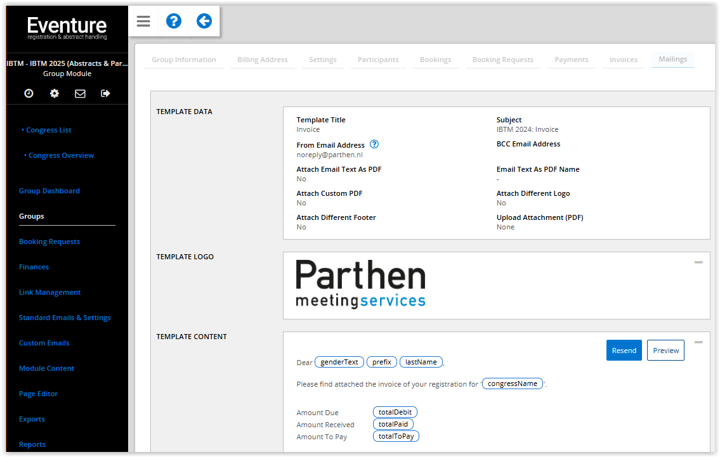Go to Group Dashboard in sidebar
Screen dimensions: 720x457
(x=49, y=191)
